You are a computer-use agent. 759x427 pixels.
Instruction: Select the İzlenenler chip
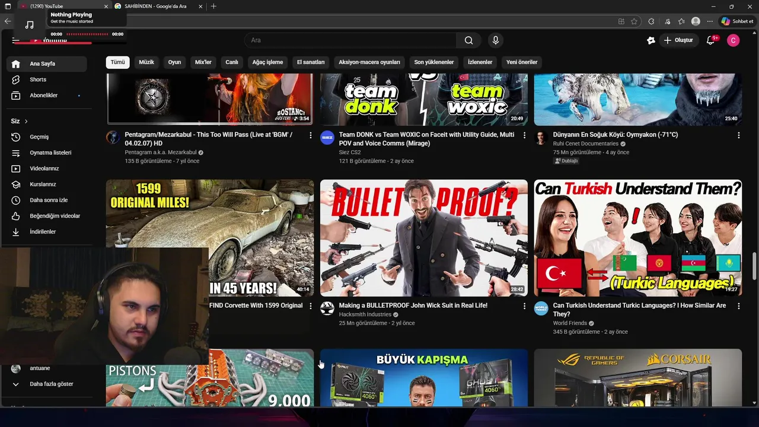pyautogui.click(x=480, y=62)
